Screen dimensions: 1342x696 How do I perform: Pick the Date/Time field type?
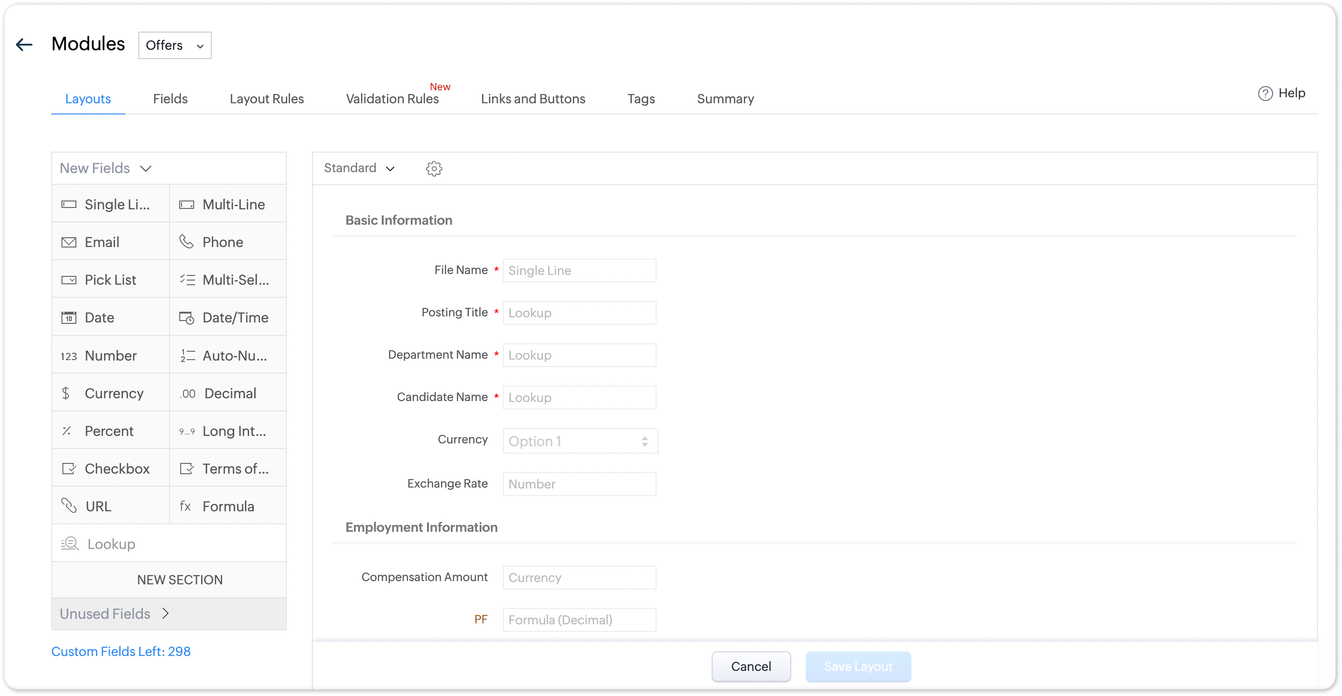tap(228, 318)
